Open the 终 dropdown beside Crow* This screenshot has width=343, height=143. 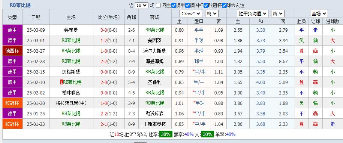[211, 13]
